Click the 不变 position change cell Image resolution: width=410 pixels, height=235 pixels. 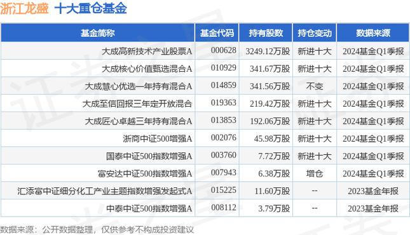pyautogui.click(x=315, y=86)
